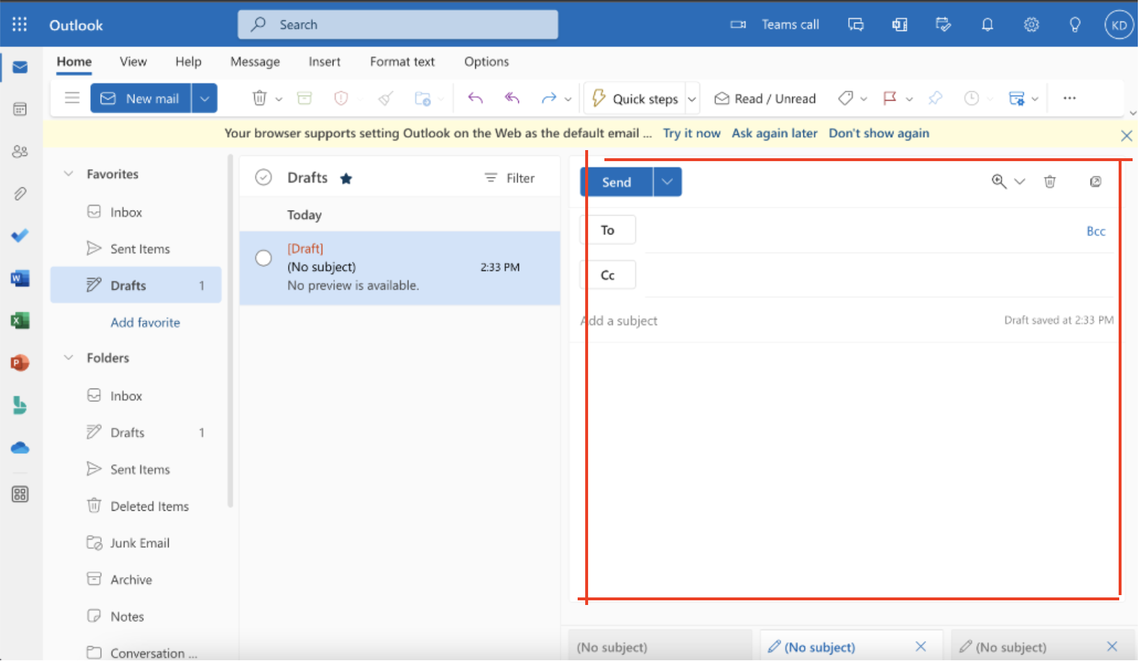Click the zoom magnifier icon in compose
1139x662 pixels.
click(x=999, y=181)
